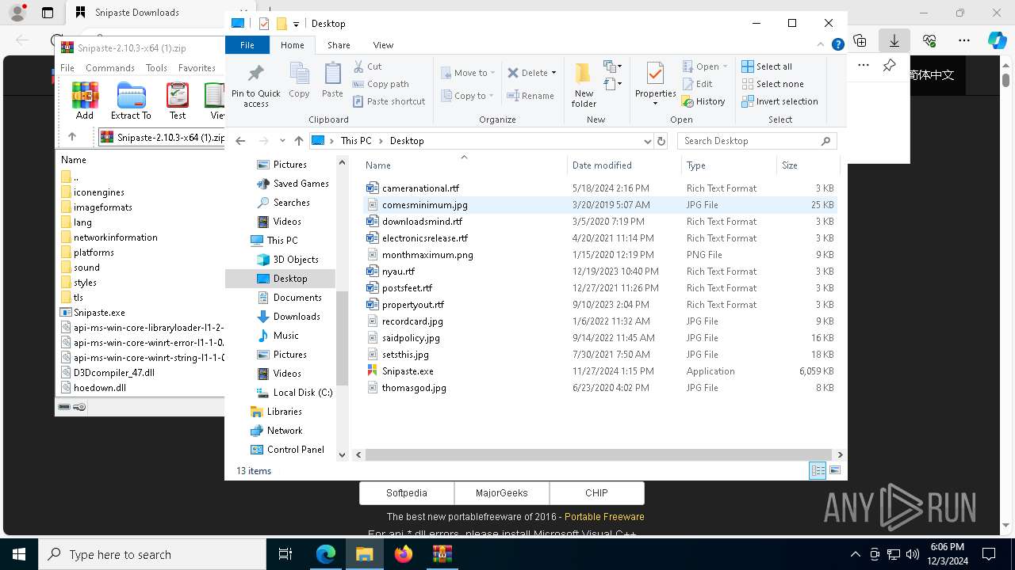Expand the address bar history dropdown
The image size is (1015, 570).
(x=647, y=141)
